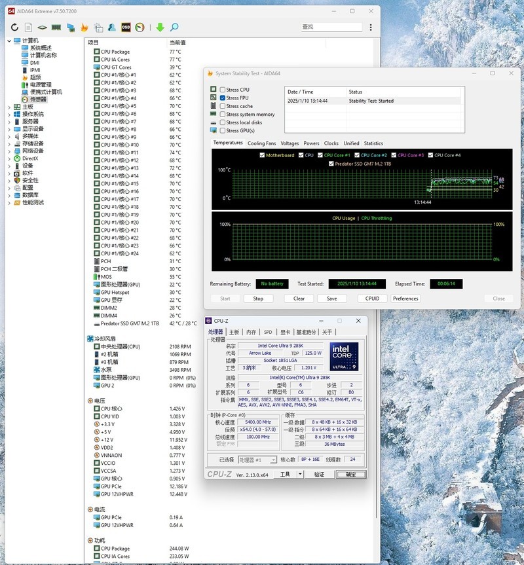Click the Clear button in the Stability Test
Image resolution: width=524 pixels, height=565 pixels.
tap(298, 299)
